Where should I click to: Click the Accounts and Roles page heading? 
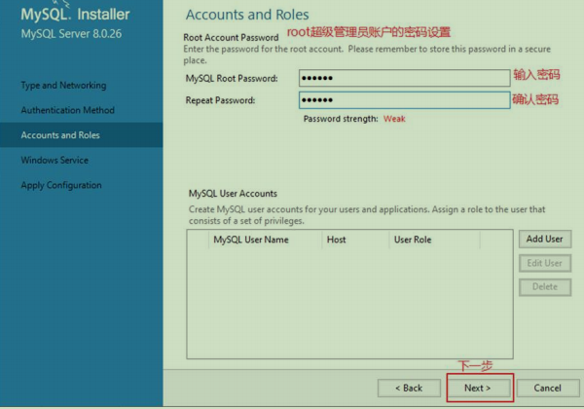[247, 15]
